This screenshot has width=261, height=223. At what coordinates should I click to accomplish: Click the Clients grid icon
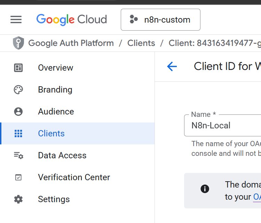[x=18, y=134]
